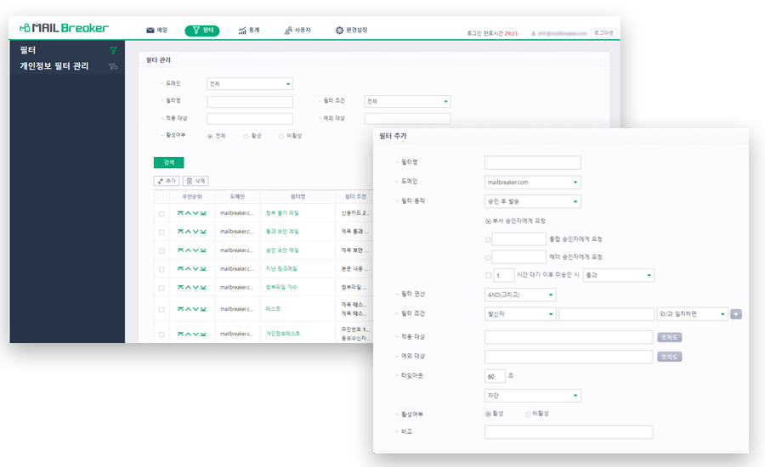The width and height of the screenshot is (765, 467).
Task: Click the 타임아웃 seconds field showing 60
Action: point(495,376)
